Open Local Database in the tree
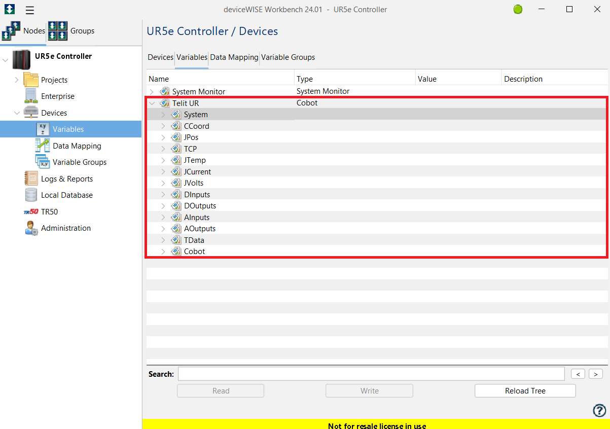The image size is (610, 429). pos(67,195)
